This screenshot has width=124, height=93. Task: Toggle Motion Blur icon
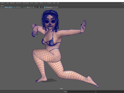19,7
